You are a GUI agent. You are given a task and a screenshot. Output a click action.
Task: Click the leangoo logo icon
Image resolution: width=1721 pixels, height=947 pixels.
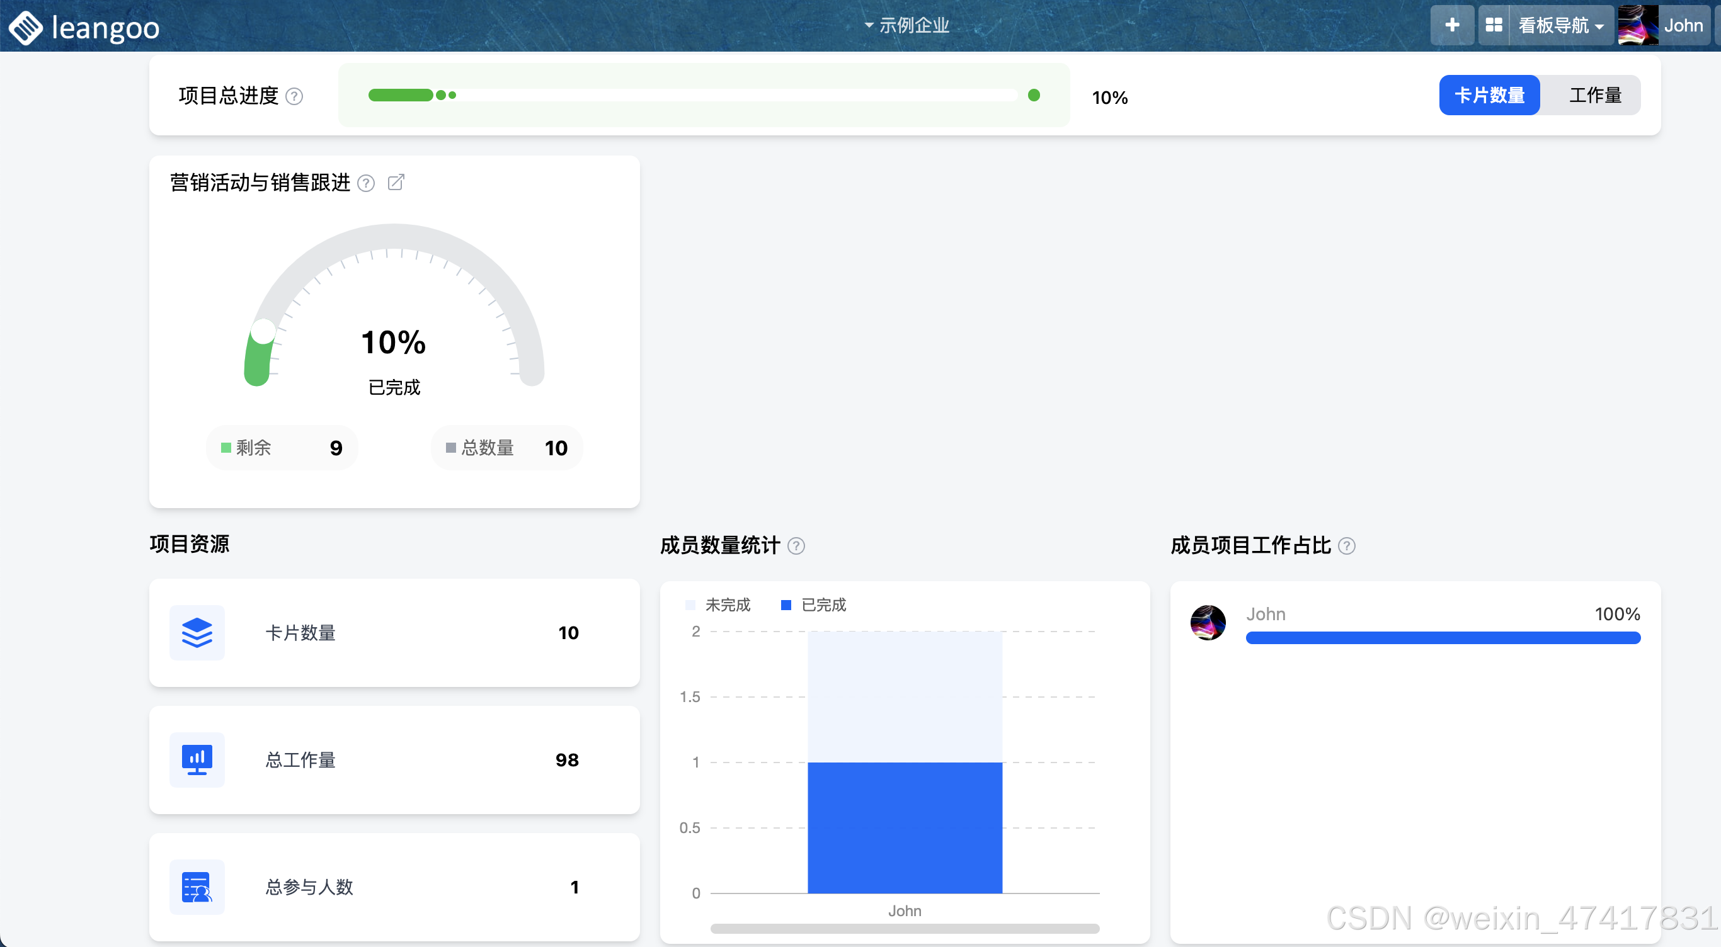point(25,27)
